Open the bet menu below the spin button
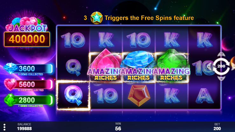This screenshot has height=132, width=235. [221, 79]
